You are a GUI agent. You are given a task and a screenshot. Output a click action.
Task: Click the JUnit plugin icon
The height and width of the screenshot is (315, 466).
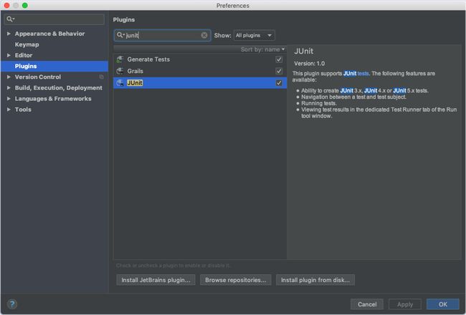click(120, 83)
